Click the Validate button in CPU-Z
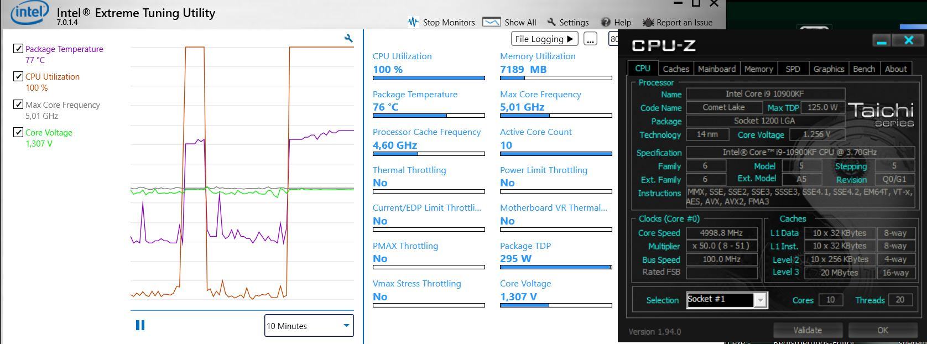Viewport: 927px width, 344px height. [808, 330]
